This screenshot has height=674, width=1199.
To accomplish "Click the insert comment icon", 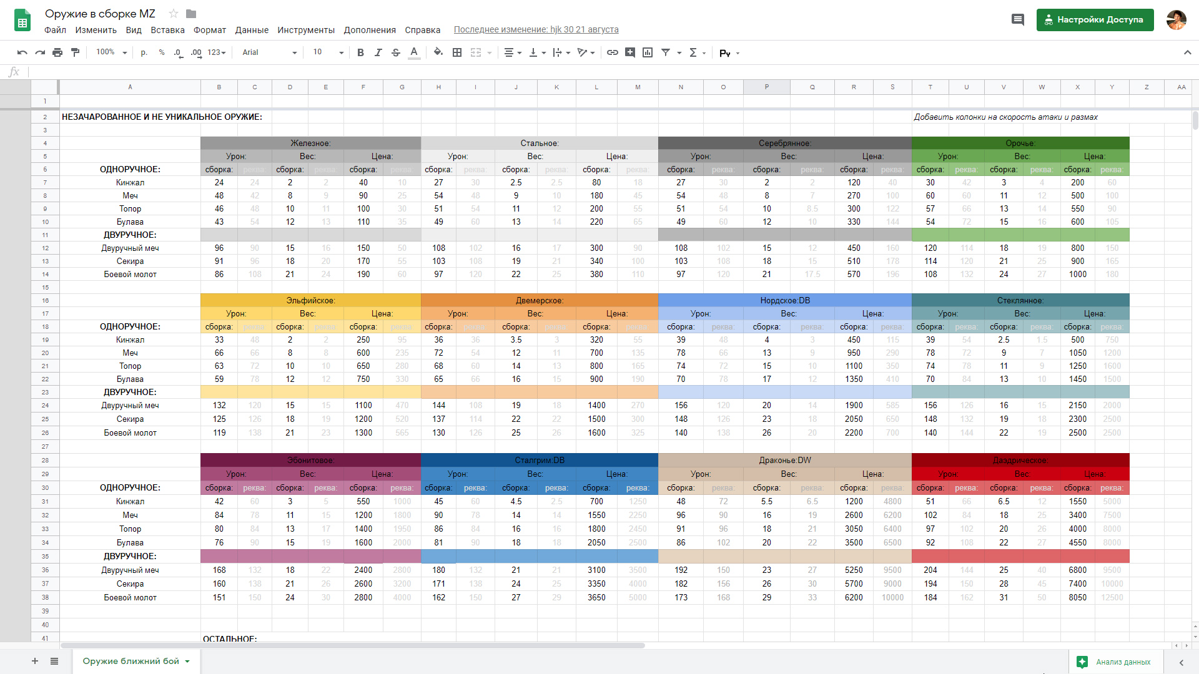I will 630,52.
